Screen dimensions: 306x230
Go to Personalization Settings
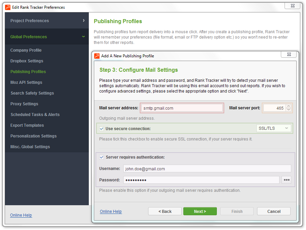point(34,136)
